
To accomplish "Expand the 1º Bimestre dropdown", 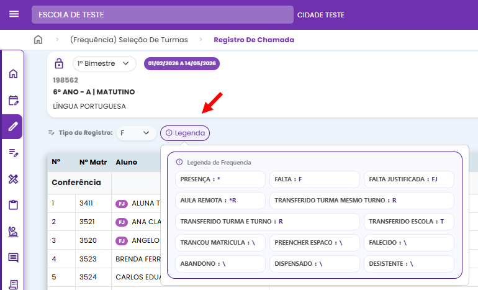I will (104, 63).
